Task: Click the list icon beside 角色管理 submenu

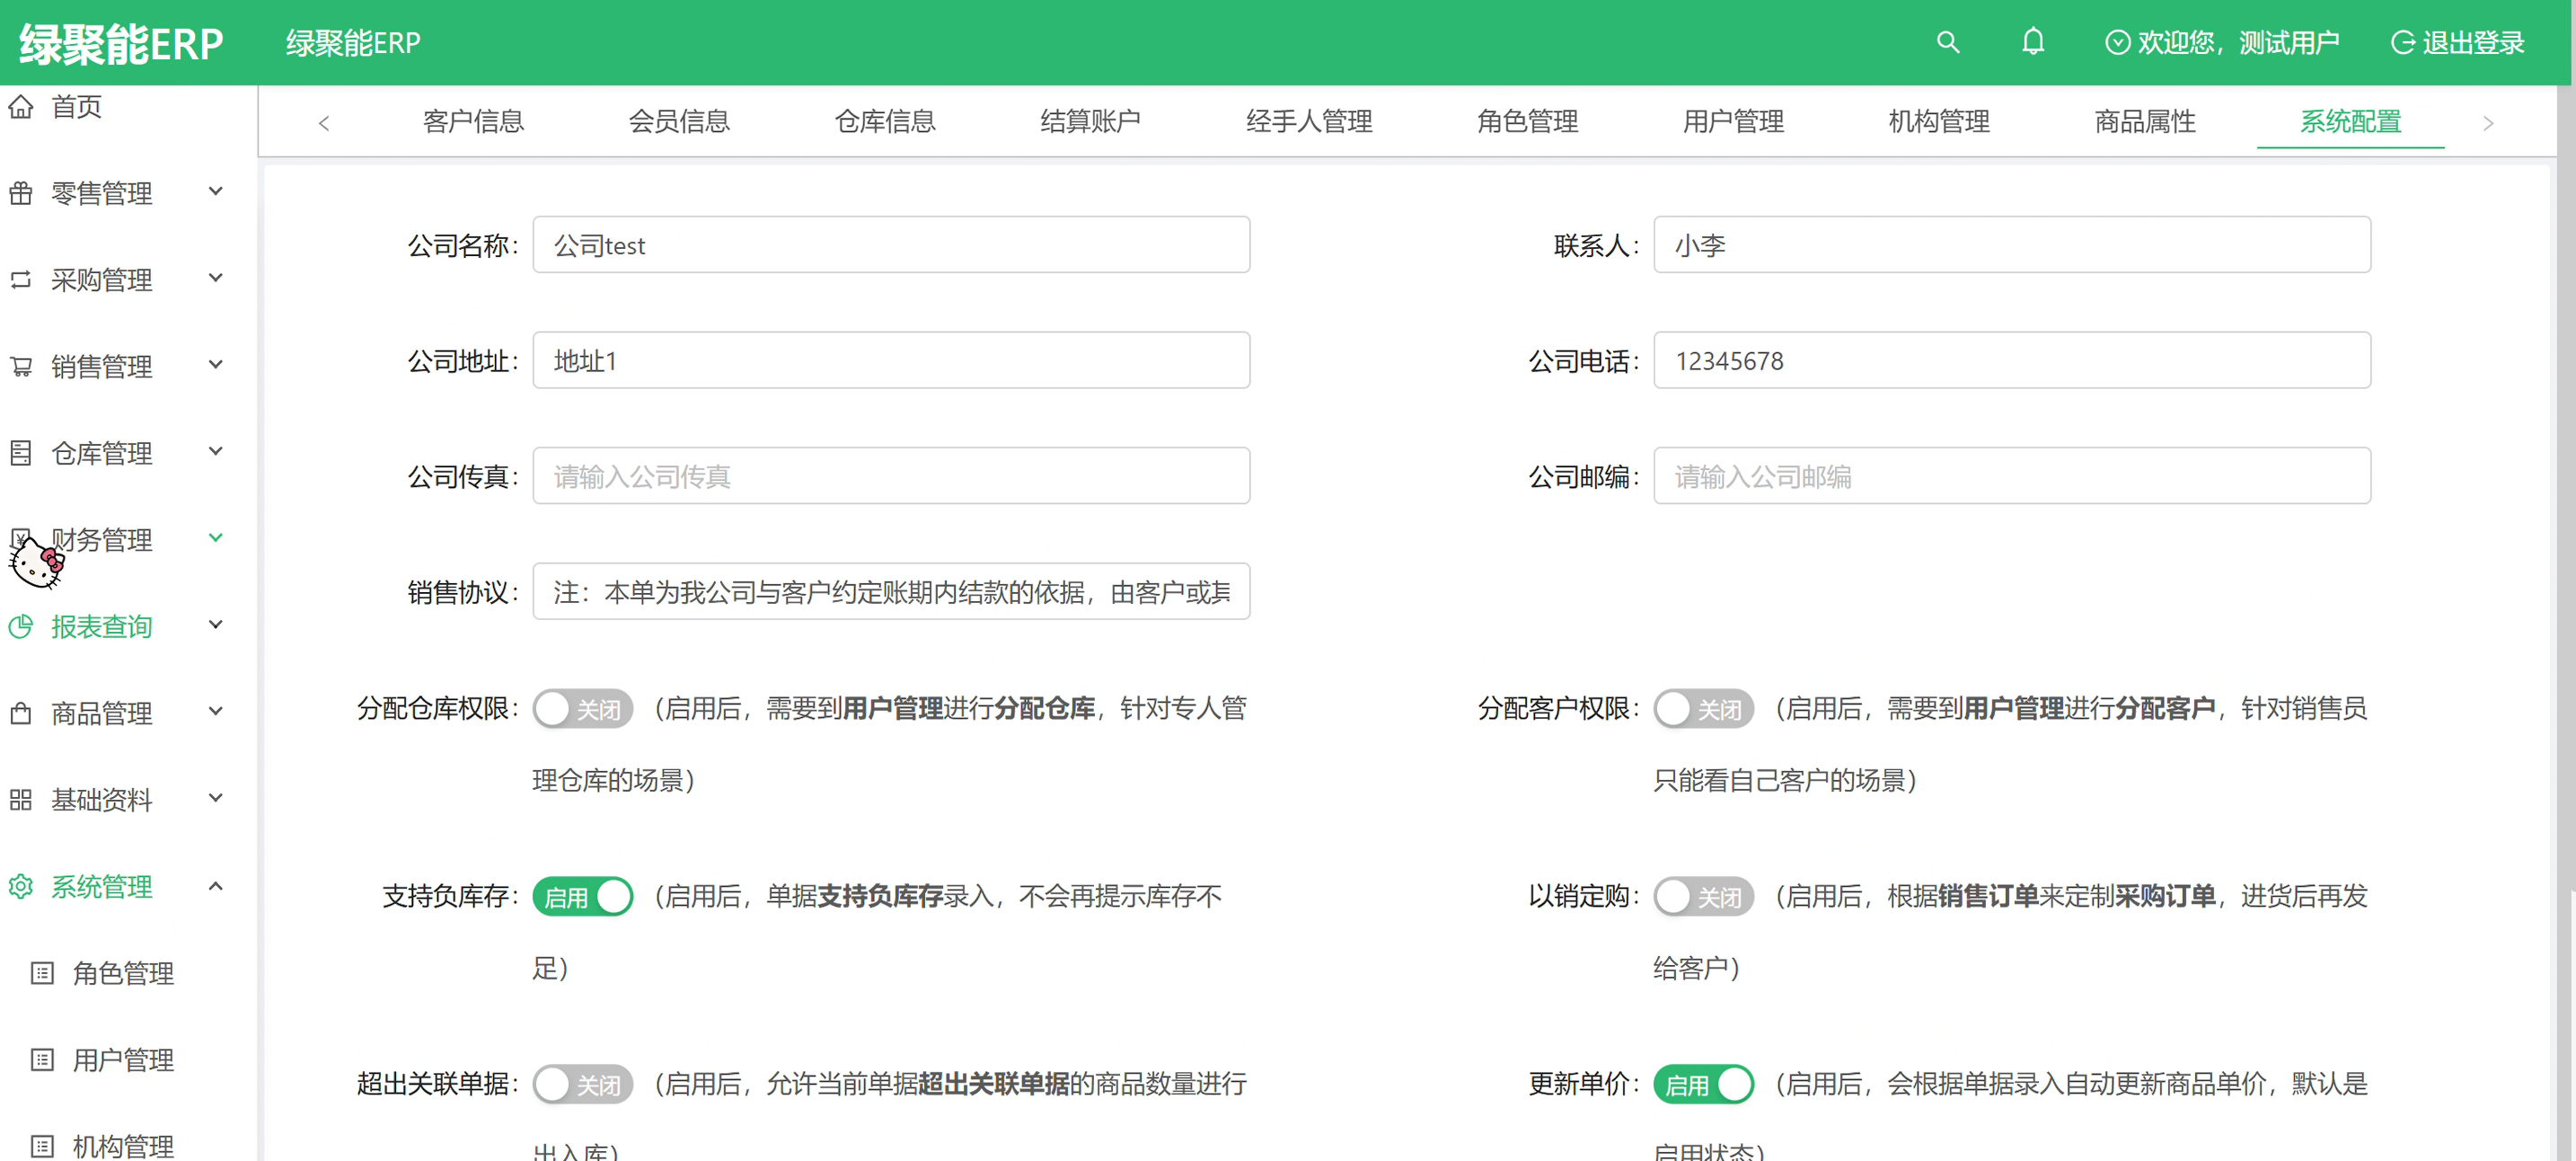Action: click(x=42, y=973)
